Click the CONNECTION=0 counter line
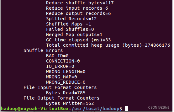174x112 pixels. coord(63,61)
